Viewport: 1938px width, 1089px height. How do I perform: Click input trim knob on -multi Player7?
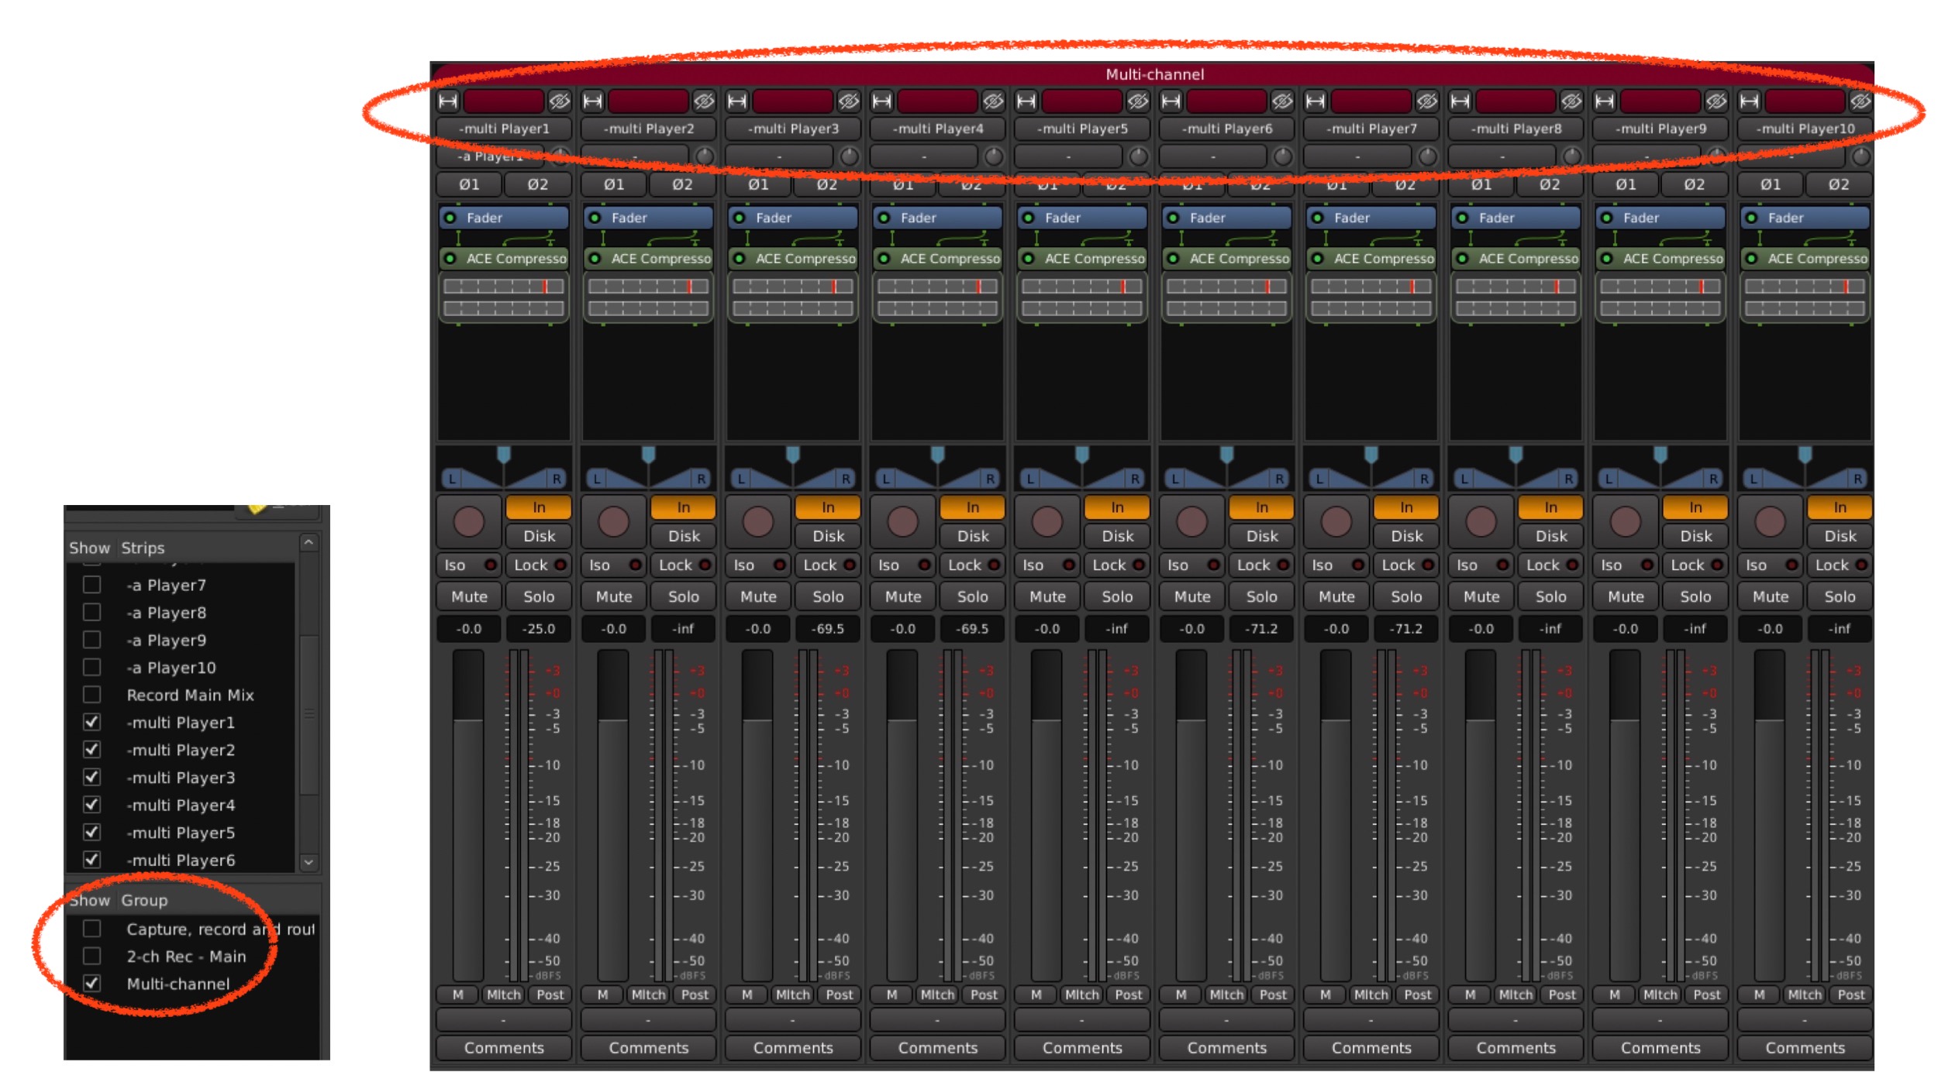[x=1428, y=156]
